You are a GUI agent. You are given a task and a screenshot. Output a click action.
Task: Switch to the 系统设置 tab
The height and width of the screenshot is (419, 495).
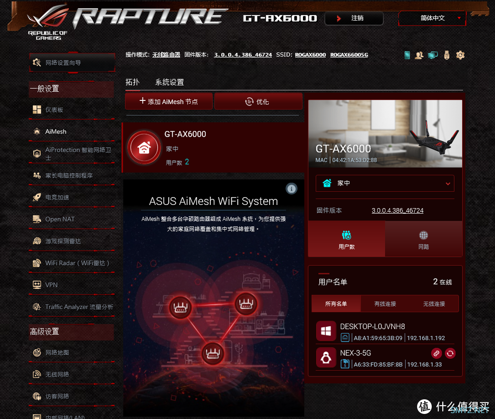[170, 82]
